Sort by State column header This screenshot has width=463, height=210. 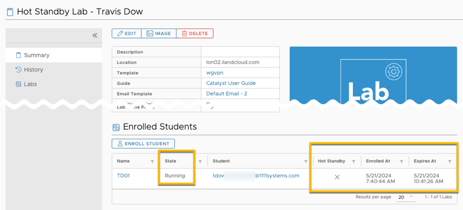171,161
